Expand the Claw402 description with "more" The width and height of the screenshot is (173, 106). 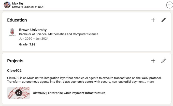click(150, 82)
